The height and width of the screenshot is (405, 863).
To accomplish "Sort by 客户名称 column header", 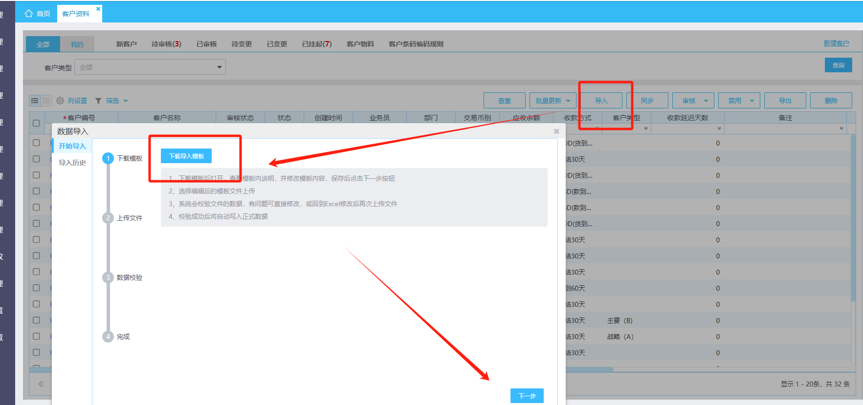I will [x=167, y=118].
